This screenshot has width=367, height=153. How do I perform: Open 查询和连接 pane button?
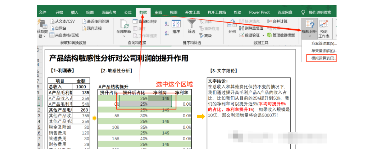(x=145, y=22)
